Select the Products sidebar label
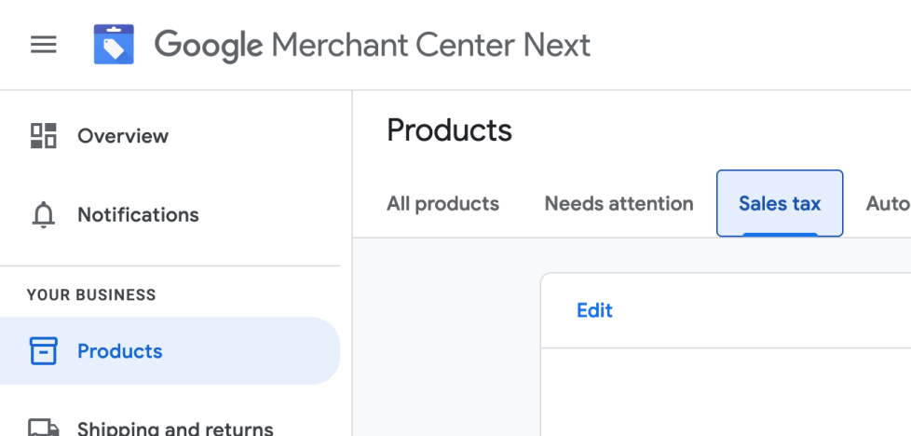This screenshot has height=436, width=911. (x=119, y=351)
